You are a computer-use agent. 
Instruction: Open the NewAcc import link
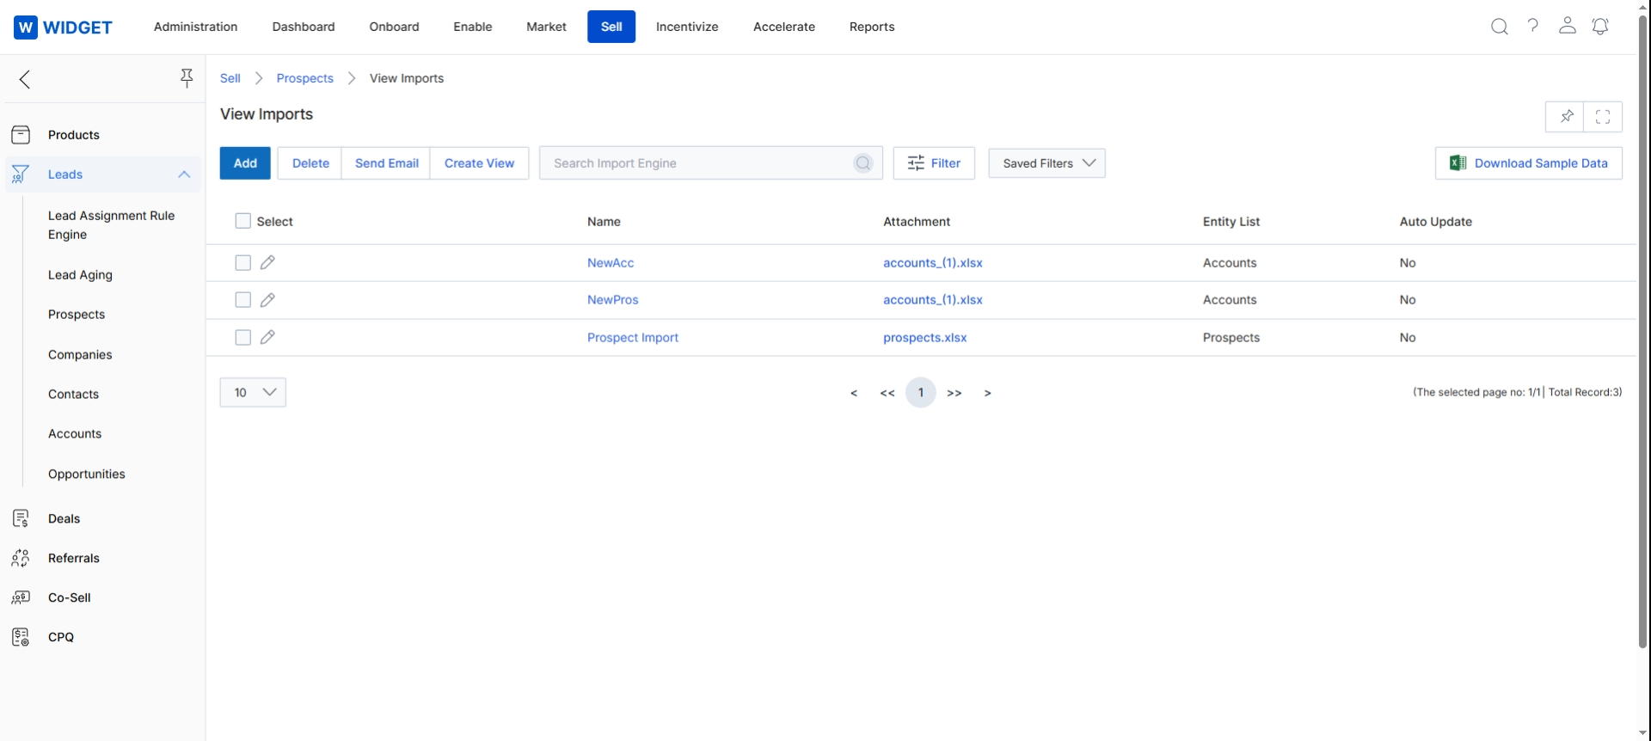[611, 263]
